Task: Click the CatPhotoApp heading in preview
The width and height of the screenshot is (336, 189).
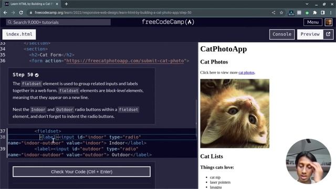Action: [224, 49]
